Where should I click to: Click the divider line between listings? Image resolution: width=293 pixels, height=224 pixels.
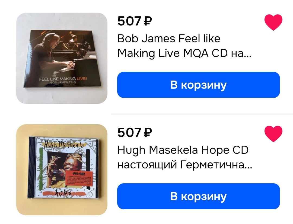point(202,114)
